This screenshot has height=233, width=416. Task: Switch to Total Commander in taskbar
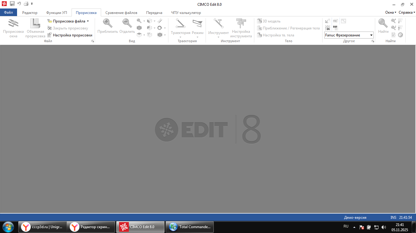[189, 227]
